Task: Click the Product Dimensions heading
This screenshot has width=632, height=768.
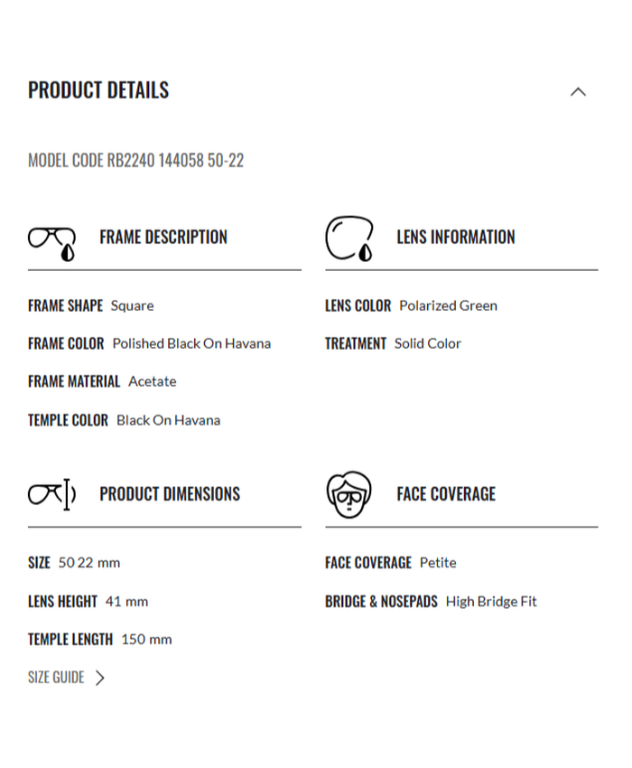Action: tap(170, 494)
